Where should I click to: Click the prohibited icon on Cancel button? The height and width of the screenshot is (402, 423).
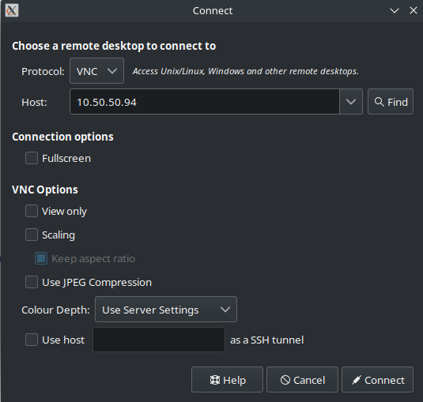285,380
